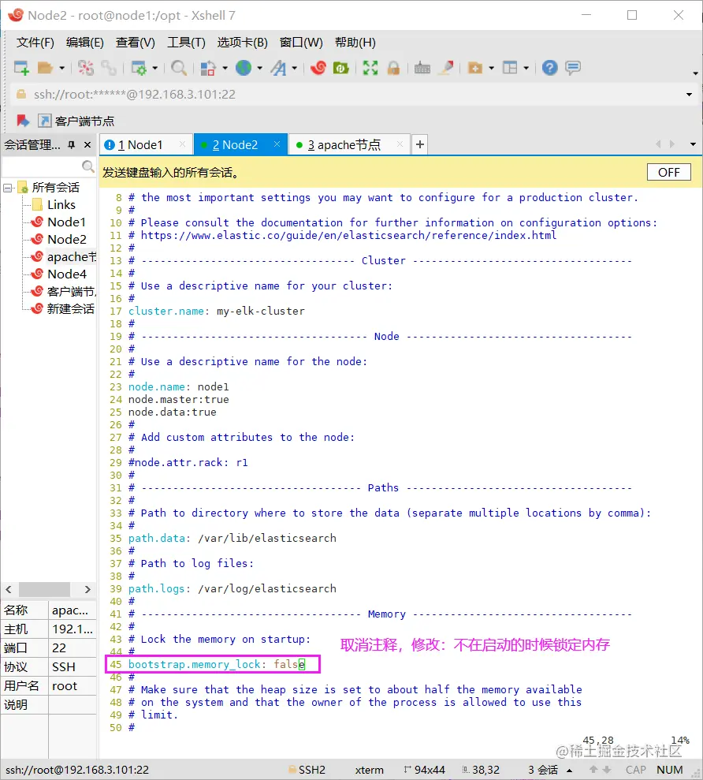Viewport: 703px width, 780px height.
Task: Expand the Properties icon dropdown arrow
Action: tap(155, 68)
